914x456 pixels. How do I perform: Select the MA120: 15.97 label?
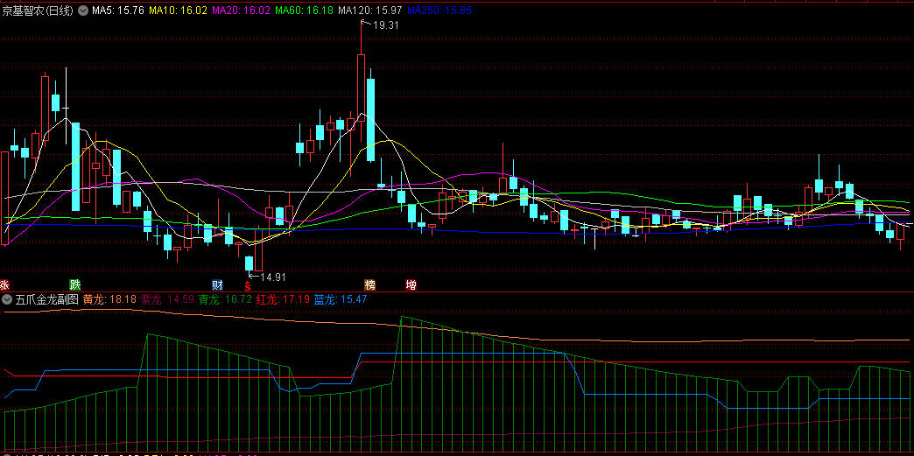click(370, 10)
